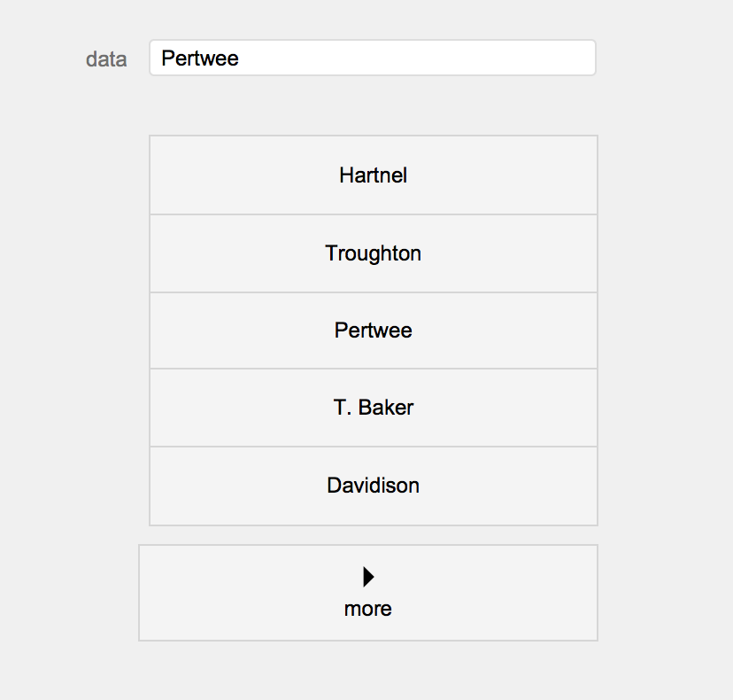Select 'Hartnel' in the list

(373, 175)
